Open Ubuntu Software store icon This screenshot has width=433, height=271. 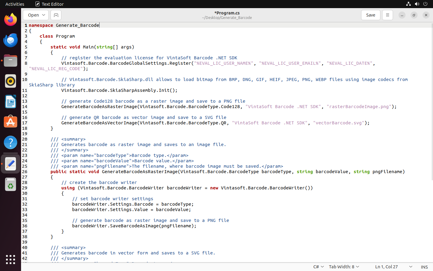(11, 122)
